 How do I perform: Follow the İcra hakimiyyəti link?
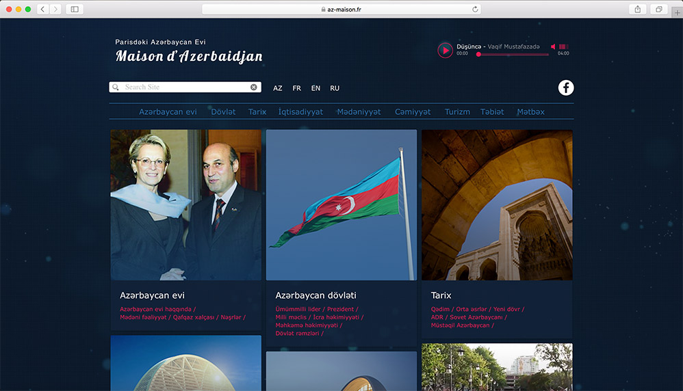click(x=336, y=317)
